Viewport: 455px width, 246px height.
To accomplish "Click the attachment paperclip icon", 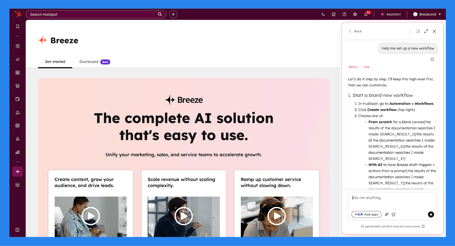I will [387, 215].
